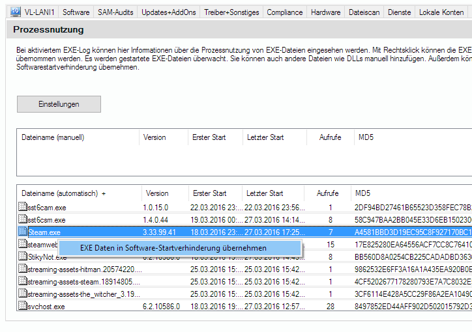Sort automatic list by Letzter Start header

[273, 193]
